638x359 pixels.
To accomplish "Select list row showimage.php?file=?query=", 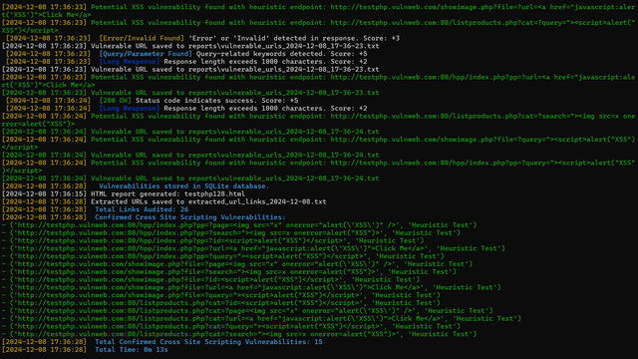I will pos(221,295).
